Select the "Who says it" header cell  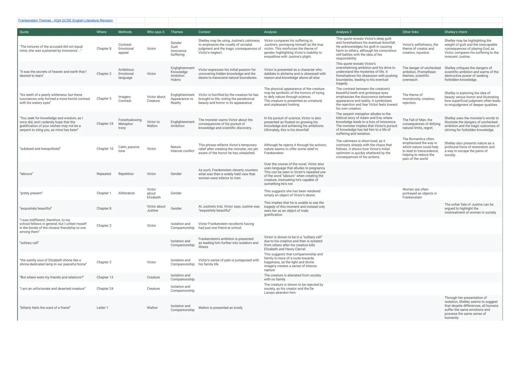click(x=156, y=32)
